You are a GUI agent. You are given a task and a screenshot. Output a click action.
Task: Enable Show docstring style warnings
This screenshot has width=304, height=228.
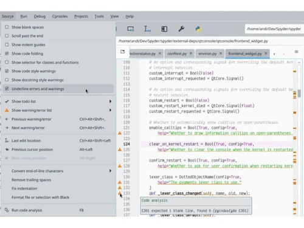(7, 80)
